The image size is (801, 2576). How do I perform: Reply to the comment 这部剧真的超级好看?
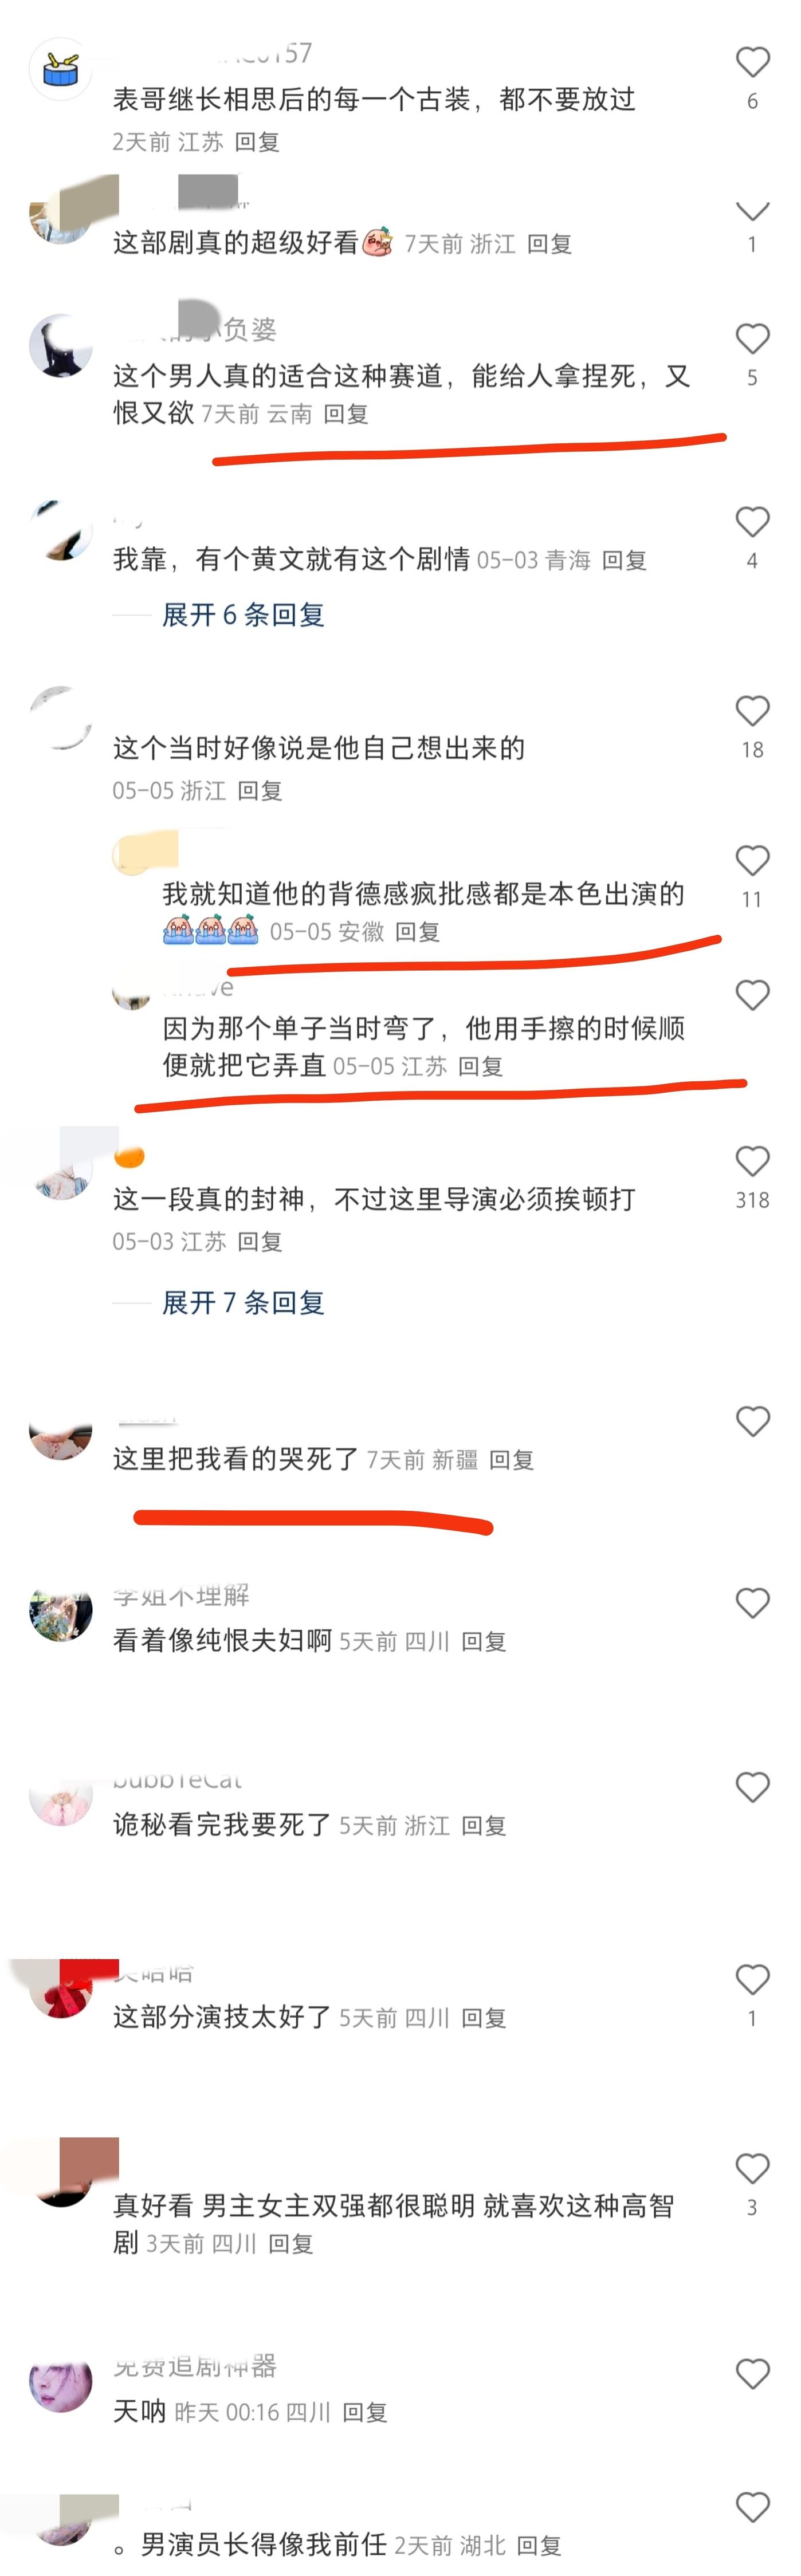coord(549,244)
